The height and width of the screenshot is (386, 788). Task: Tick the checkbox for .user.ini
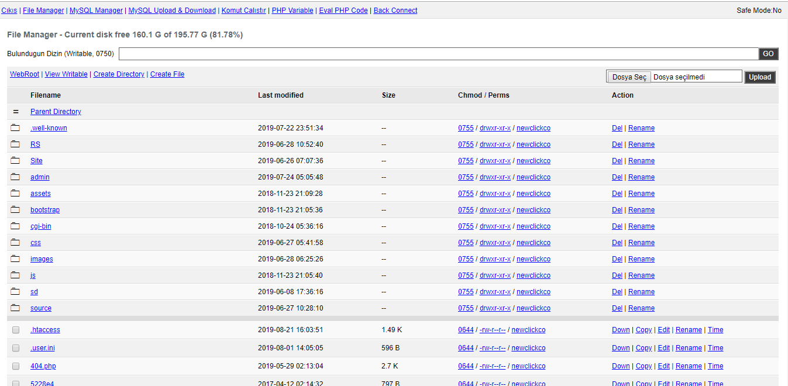click(16, 348)
